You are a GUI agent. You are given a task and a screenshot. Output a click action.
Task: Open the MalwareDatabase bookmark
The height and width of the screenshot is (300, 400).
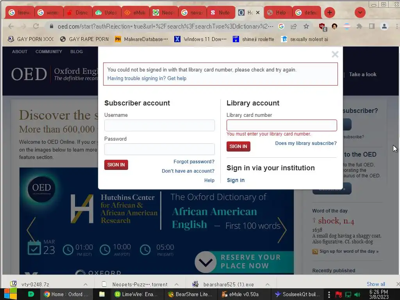click(141, 39)
